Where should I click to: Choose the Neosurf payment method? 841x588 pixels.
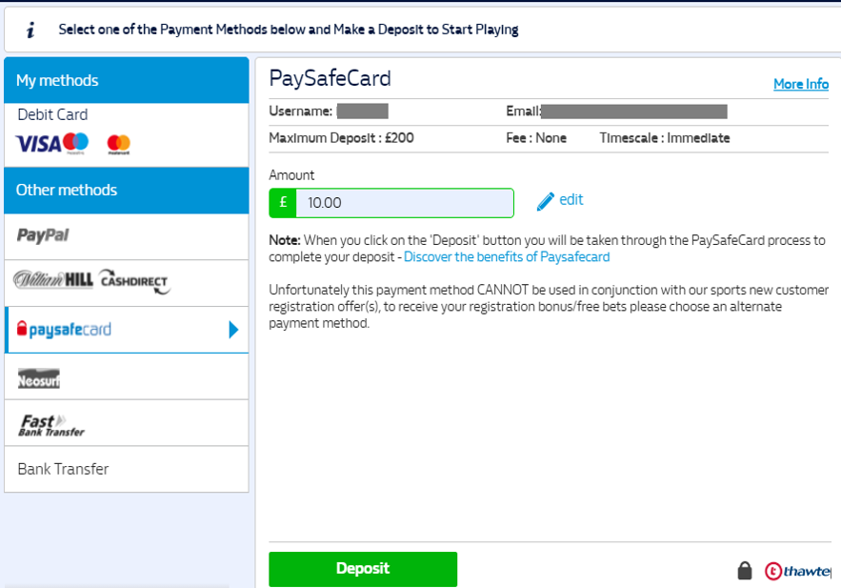(127, 376)
